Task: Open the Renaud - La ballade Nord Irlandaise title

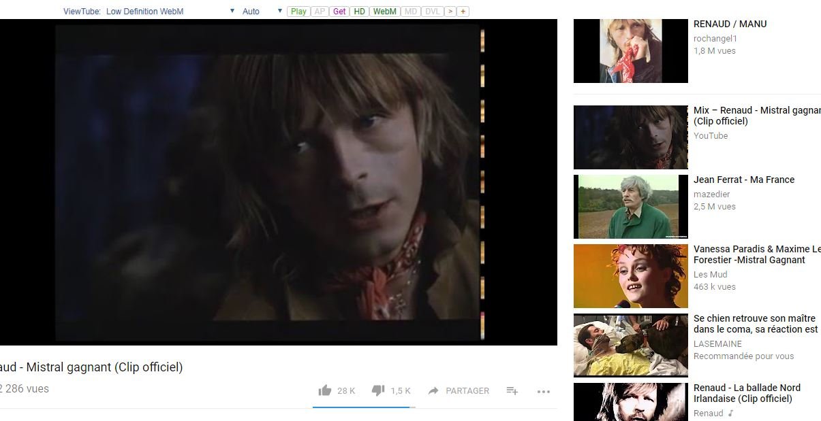Action: (747, 393)
